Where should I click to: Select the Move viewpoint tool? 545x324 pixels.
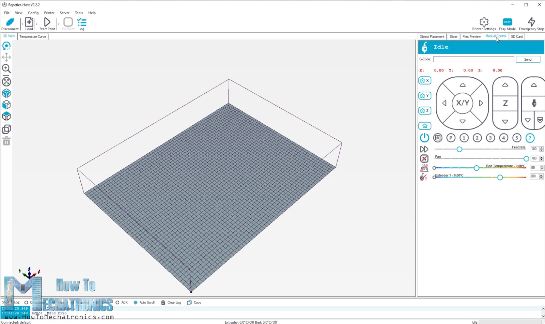pyautogui.click(x=6, y=57)
